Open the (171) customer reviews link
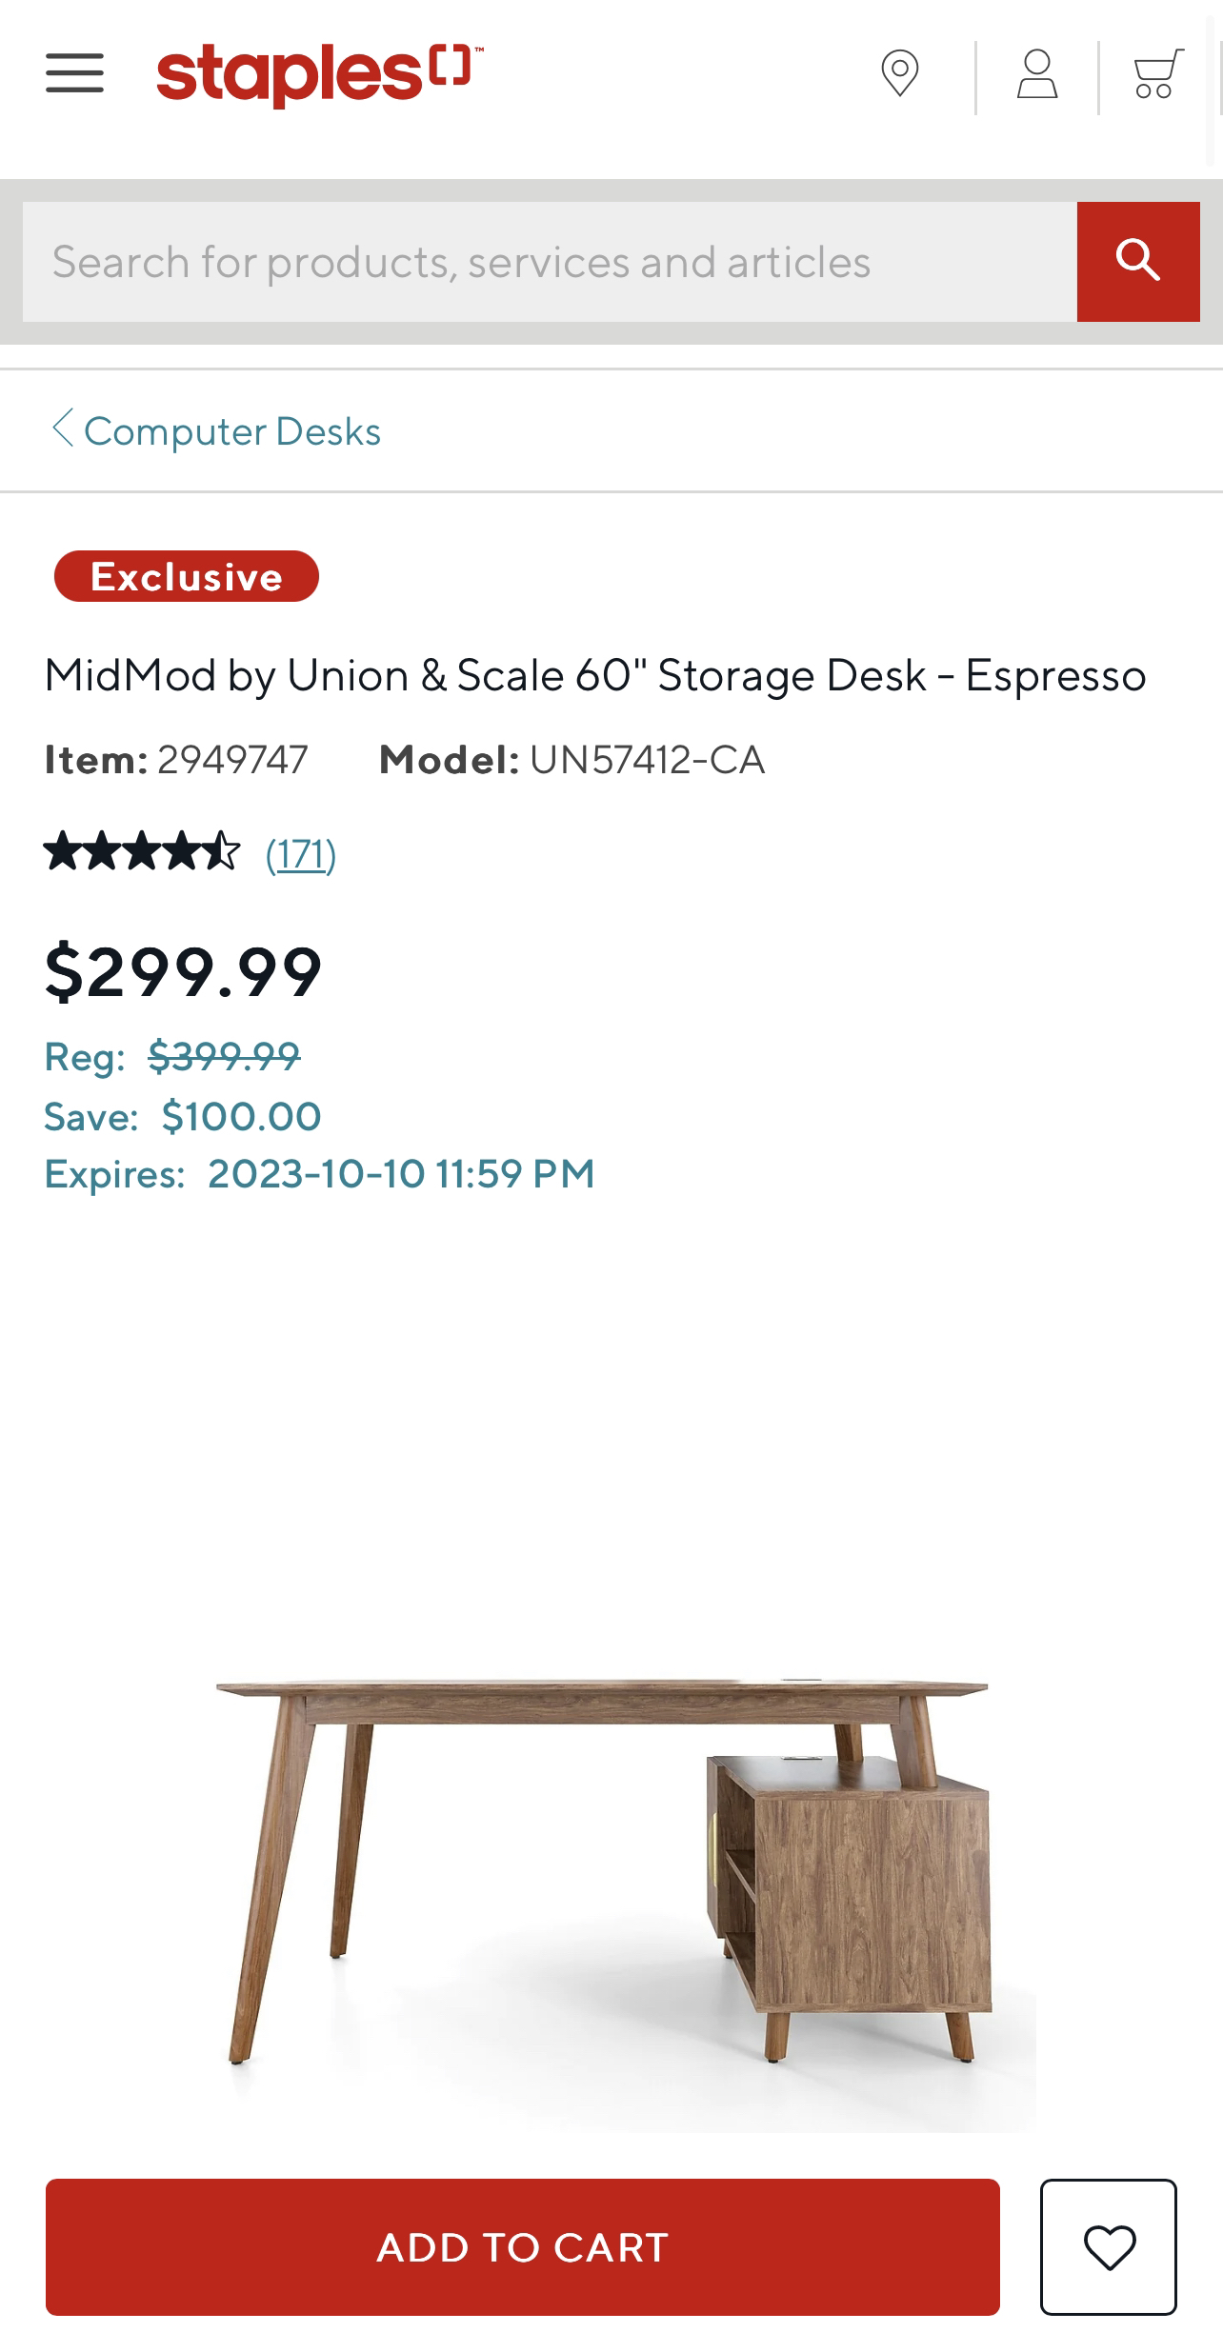This screenshot has width=1223, height=2333. pyautogui.click(x=300, y=856)
